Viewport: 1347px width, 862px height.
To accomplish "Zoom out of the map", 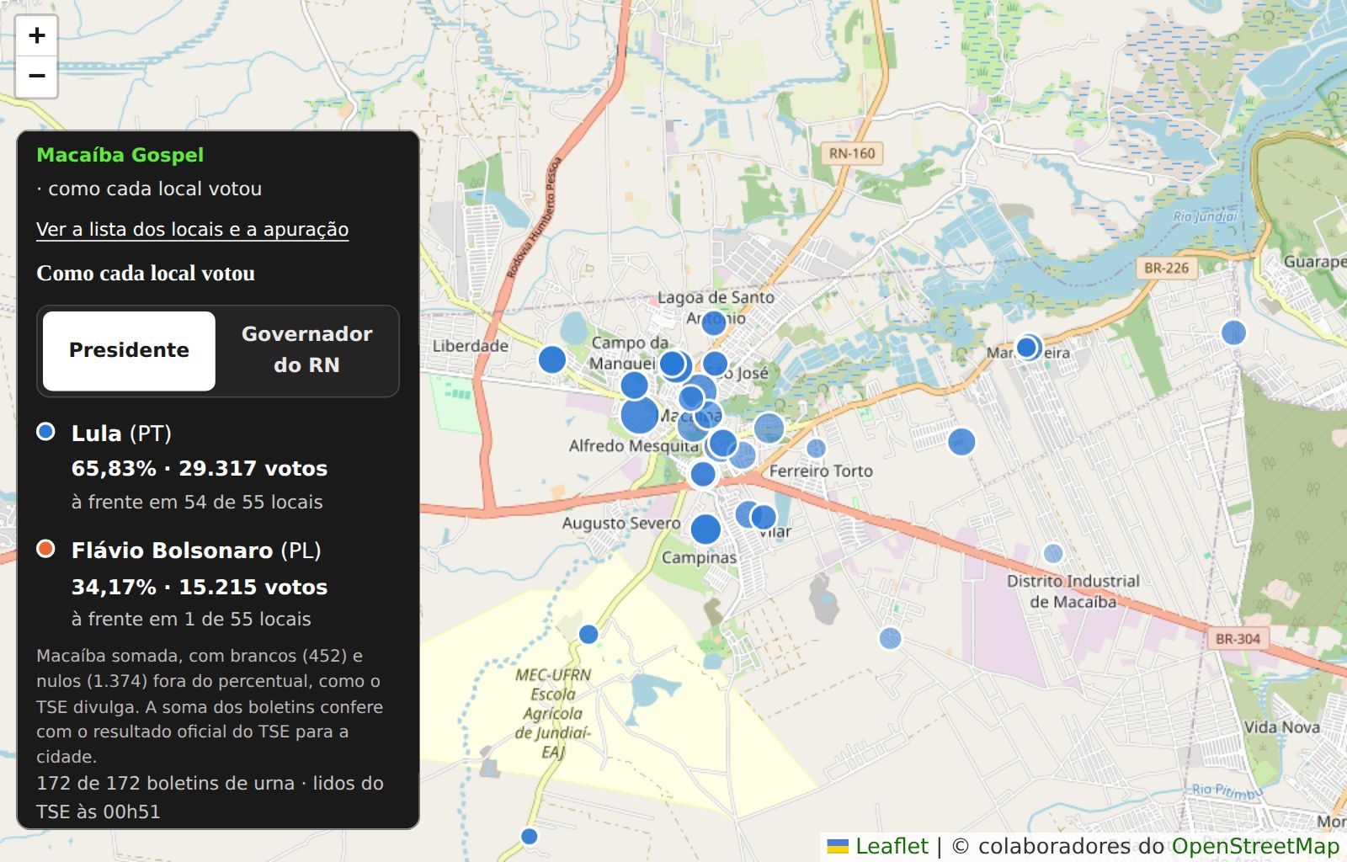I will [x=36, y=77].
